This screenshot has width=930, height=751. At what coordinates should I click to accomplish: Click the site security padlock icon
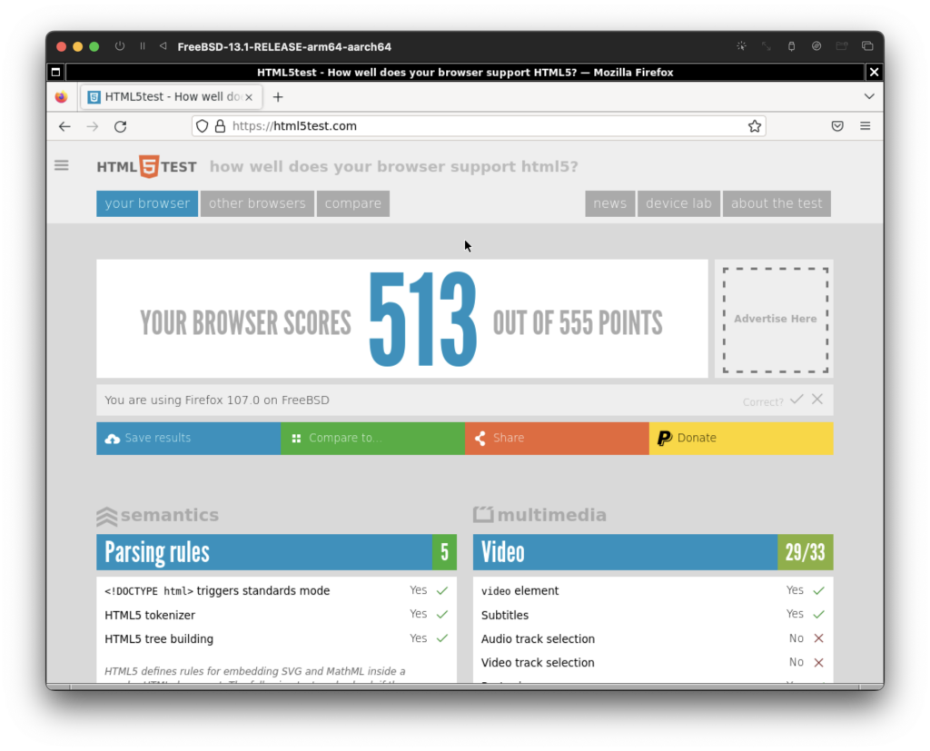pos(220,125)
